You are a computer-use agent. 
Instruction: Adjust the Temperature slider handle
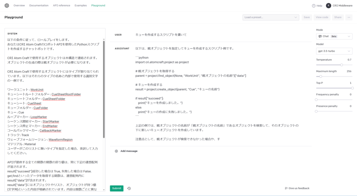pyautogui.click(x=342, y=65)
